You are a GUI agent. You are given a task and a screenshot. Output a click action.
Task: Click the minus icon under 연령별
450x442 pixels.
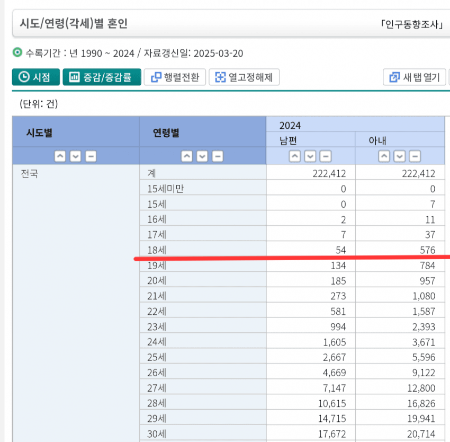point(218,156)
